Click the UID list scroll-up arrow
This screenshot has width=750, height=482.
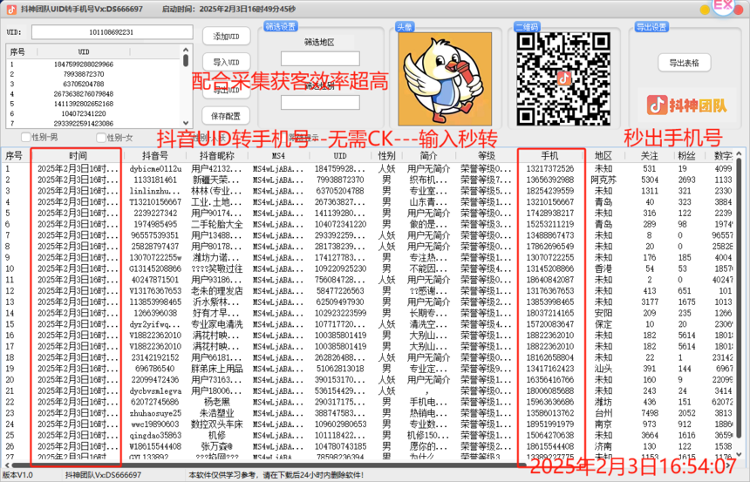point(186,50)
